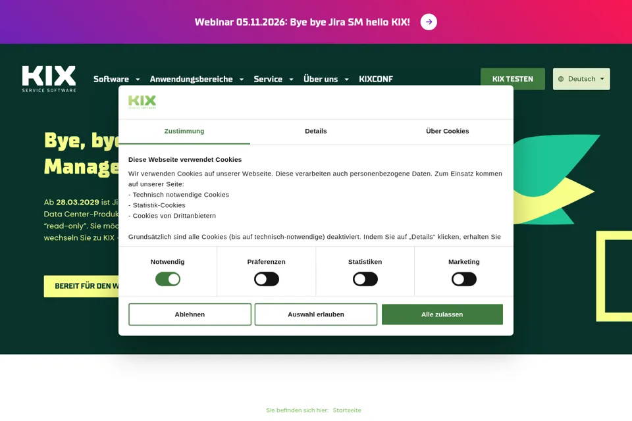
Task: Click the Startseite breadcrumb link
Action: 347,410
